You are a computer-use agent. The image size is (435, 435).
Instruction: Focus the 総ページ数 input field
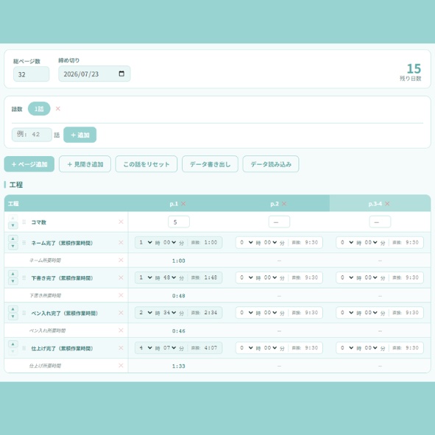pyautogui.click(x=32, y=74)
